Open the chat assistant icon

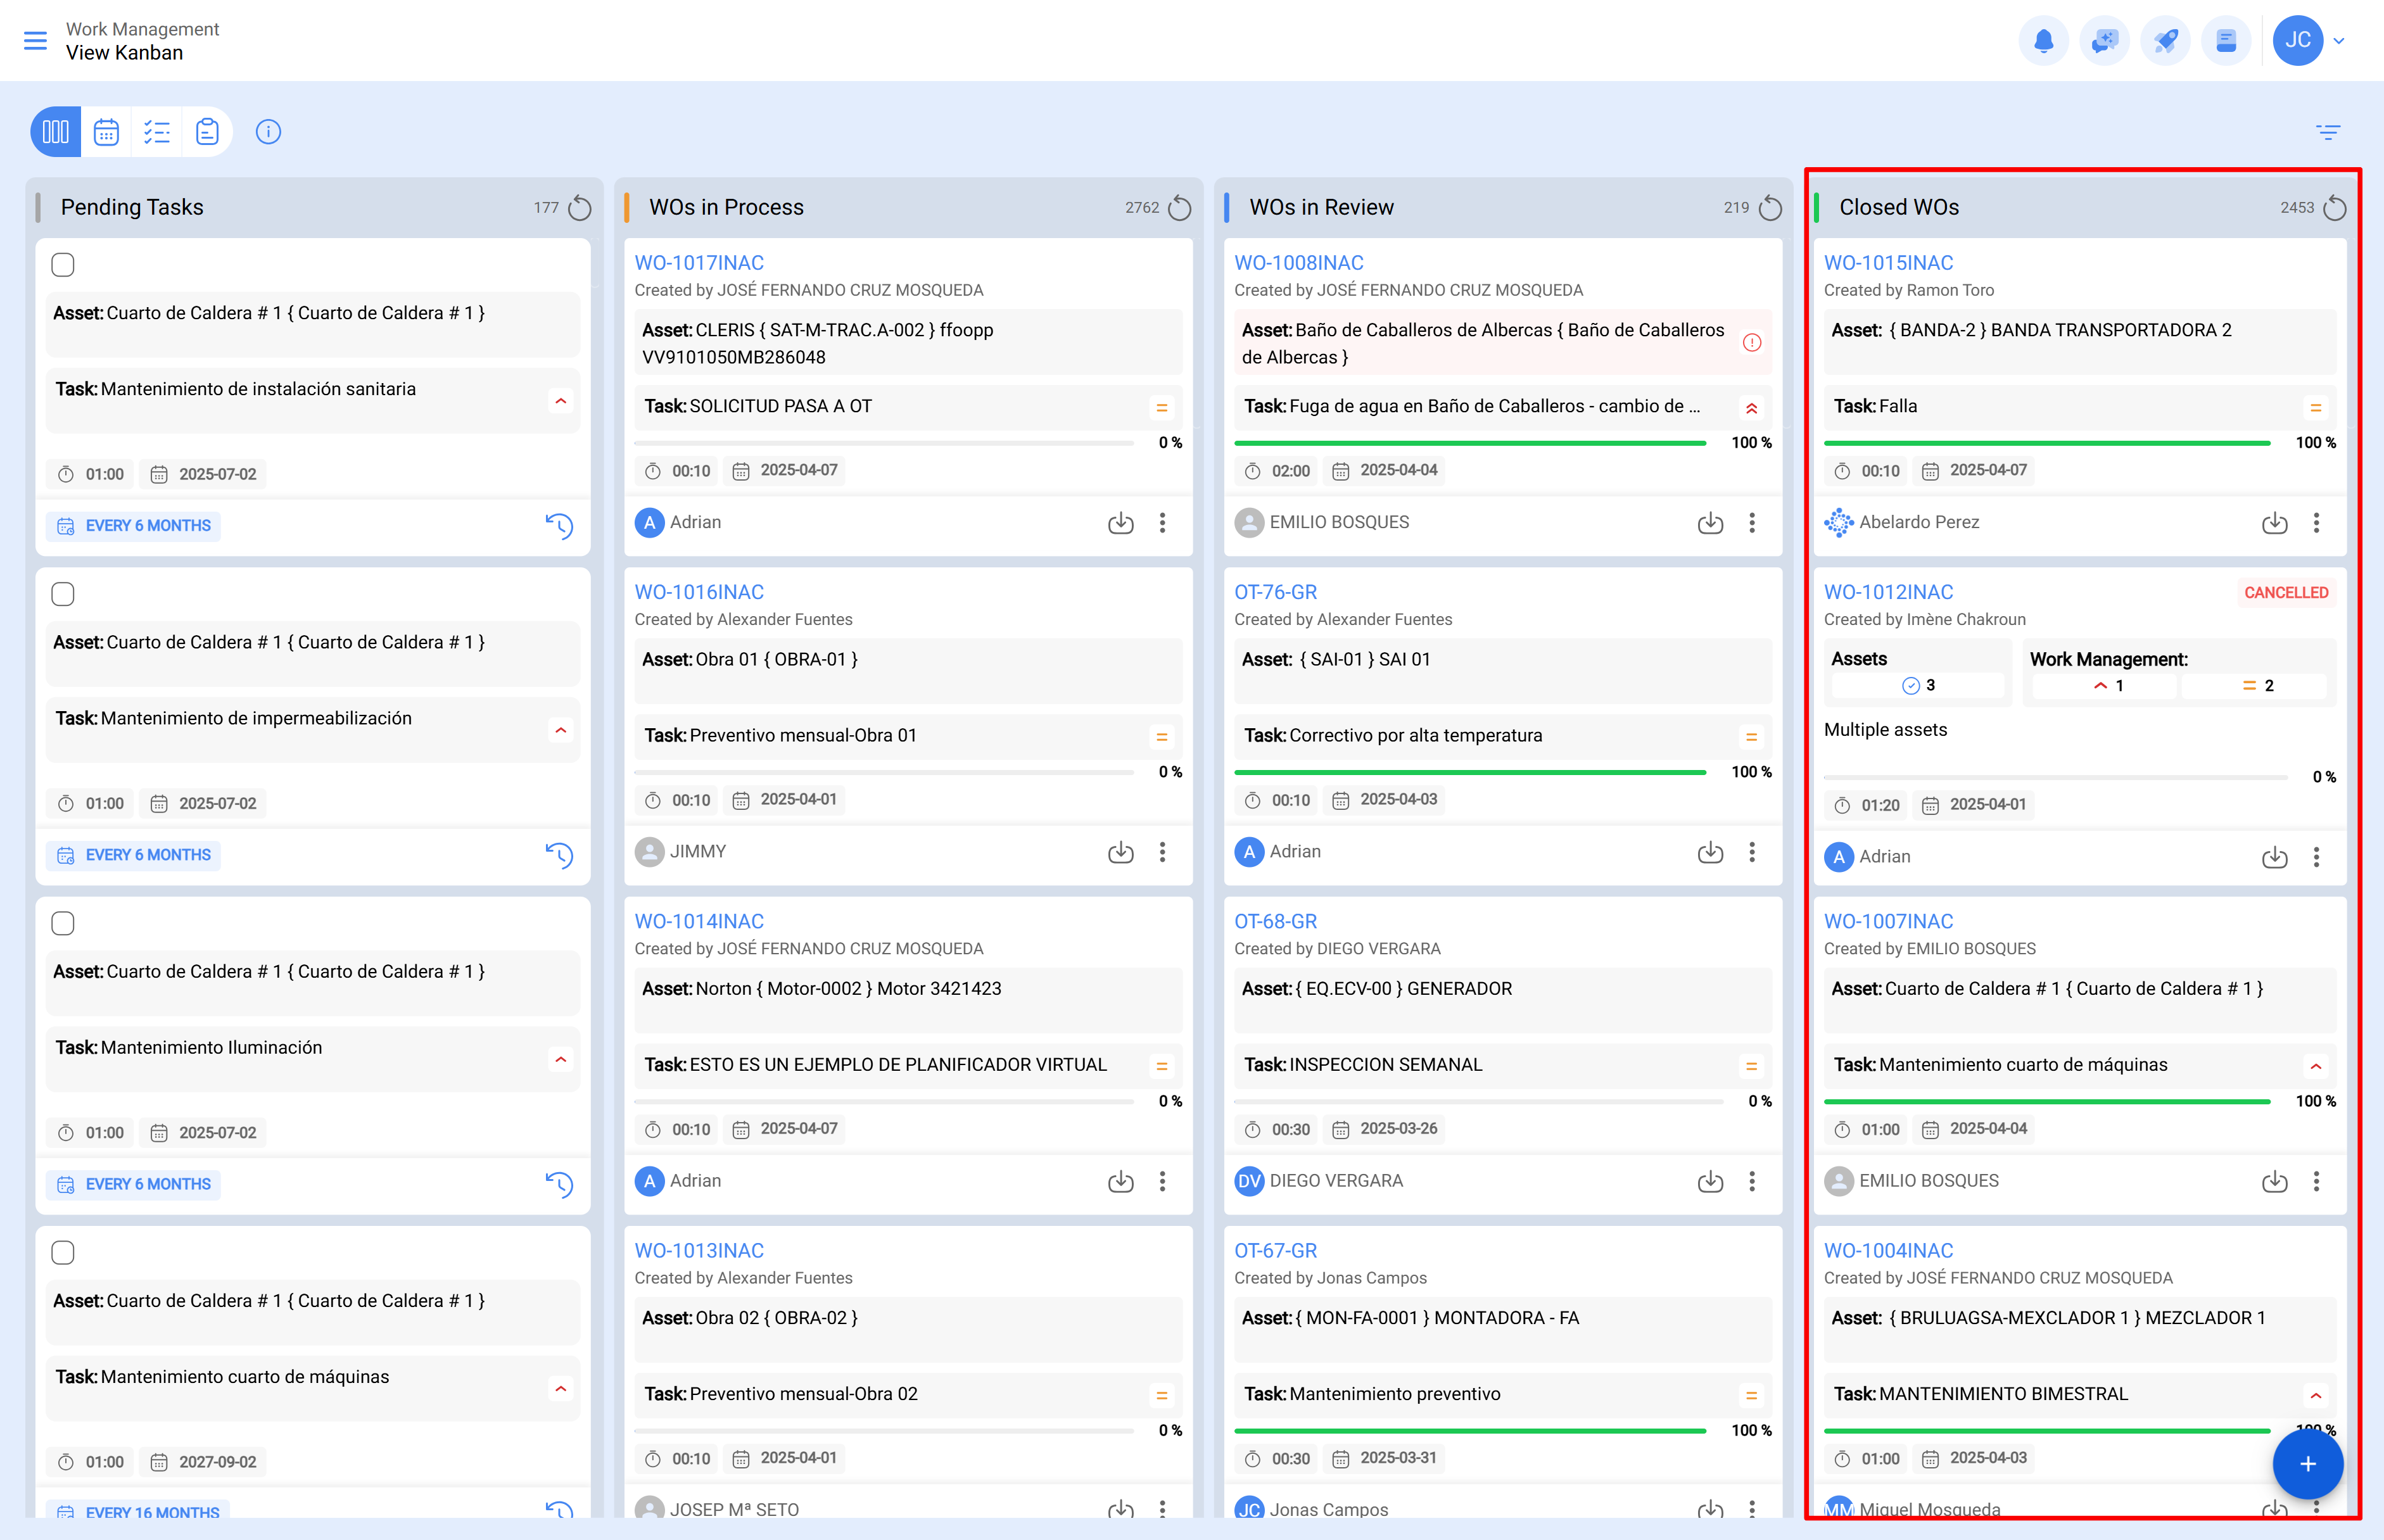point(2104,41)
